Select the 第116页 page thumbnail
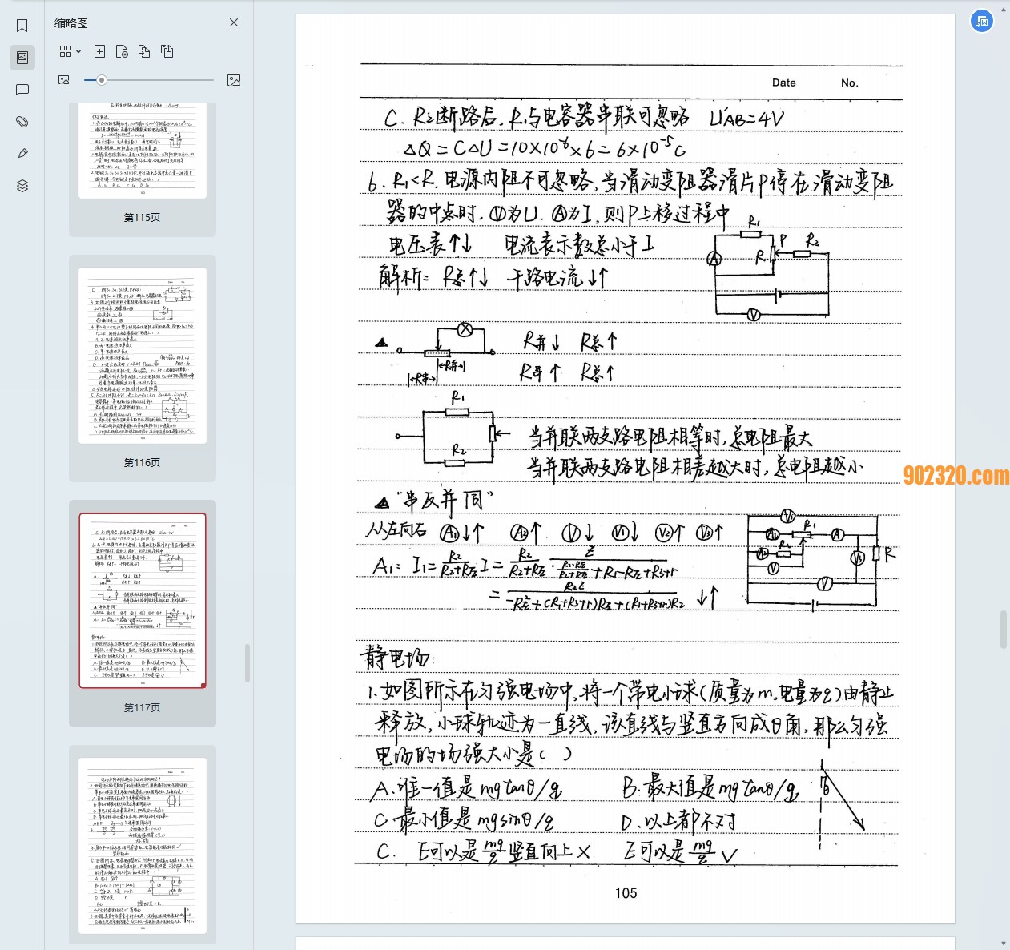The height and width of the screenshot is (950, 1010). [x=143, y=356]
